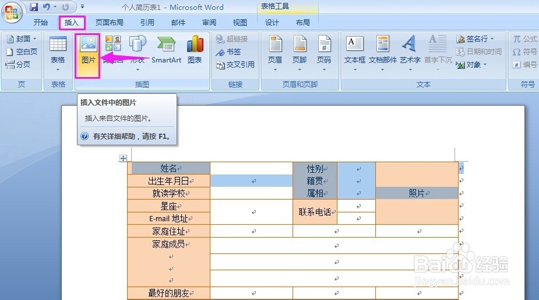Insert a 符号 symbol

point(524,52)
